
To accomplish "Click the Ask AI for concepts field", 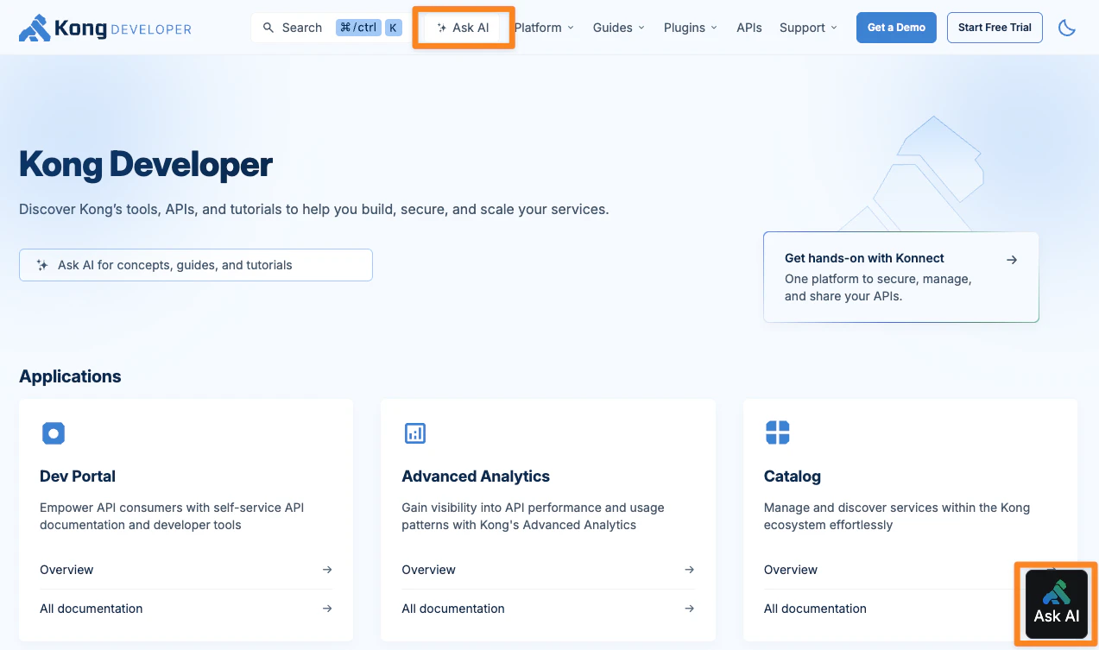I will point(196,265).
